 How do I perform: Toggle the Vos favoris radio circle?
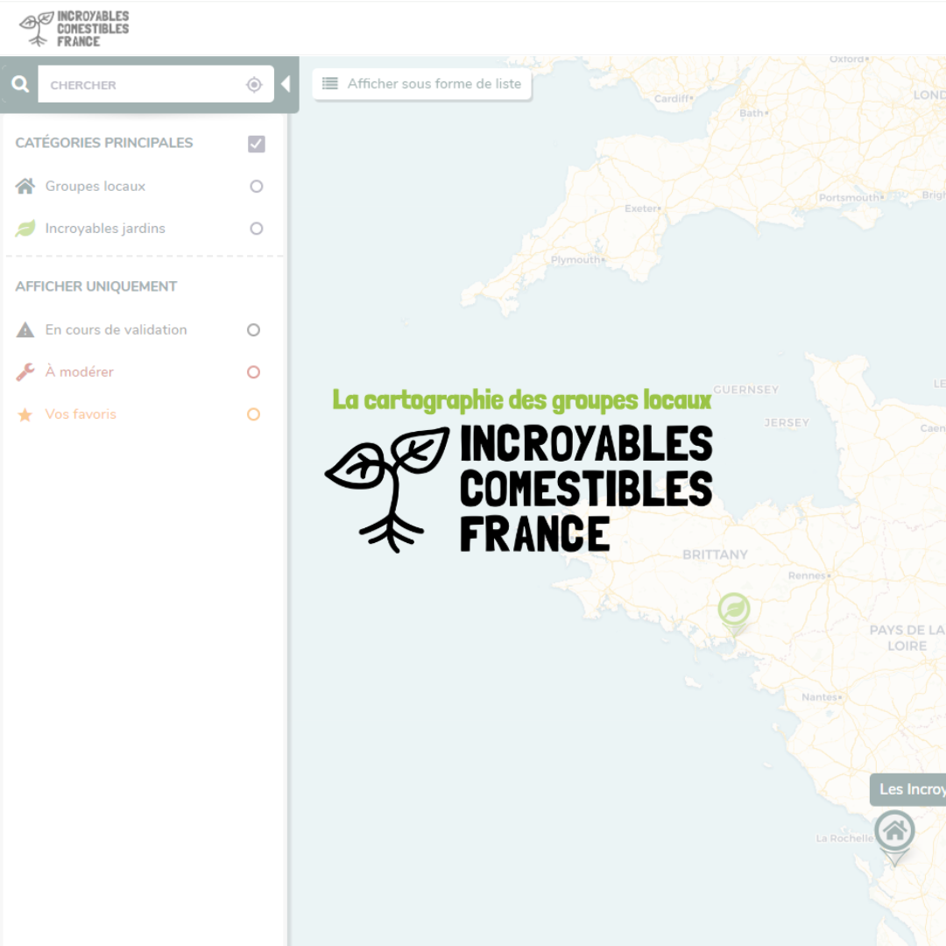click(x=253, y=414)
